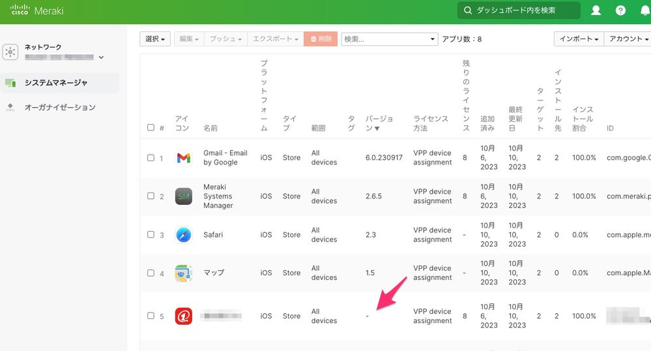The width and height of the screenshot is (651, 351).
Task: Open the 編集 dropdown
Action: [189, 38]
